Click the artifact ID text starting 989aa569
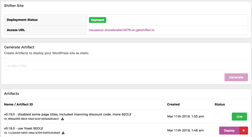Screen dimensions: 252x137 point(32,119)
